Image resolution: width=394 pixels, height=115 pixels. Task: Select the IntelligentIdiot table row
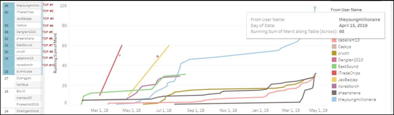22,111
